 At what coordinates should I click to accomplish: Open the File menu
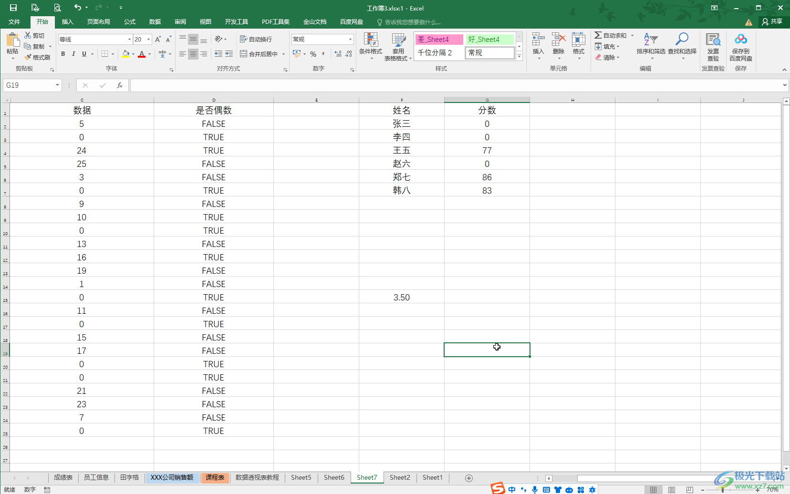click(x=14, y=22)
